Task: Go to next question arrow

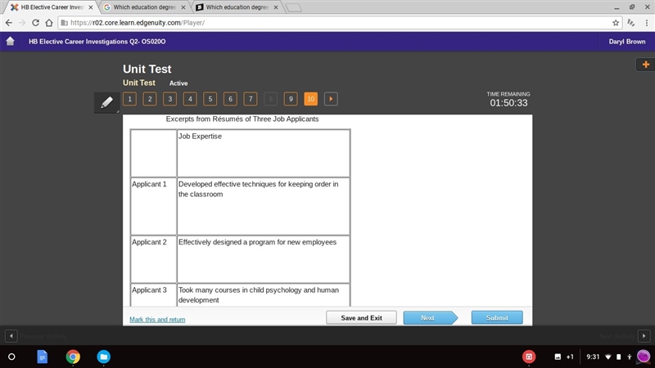Action: coord(331,99)
